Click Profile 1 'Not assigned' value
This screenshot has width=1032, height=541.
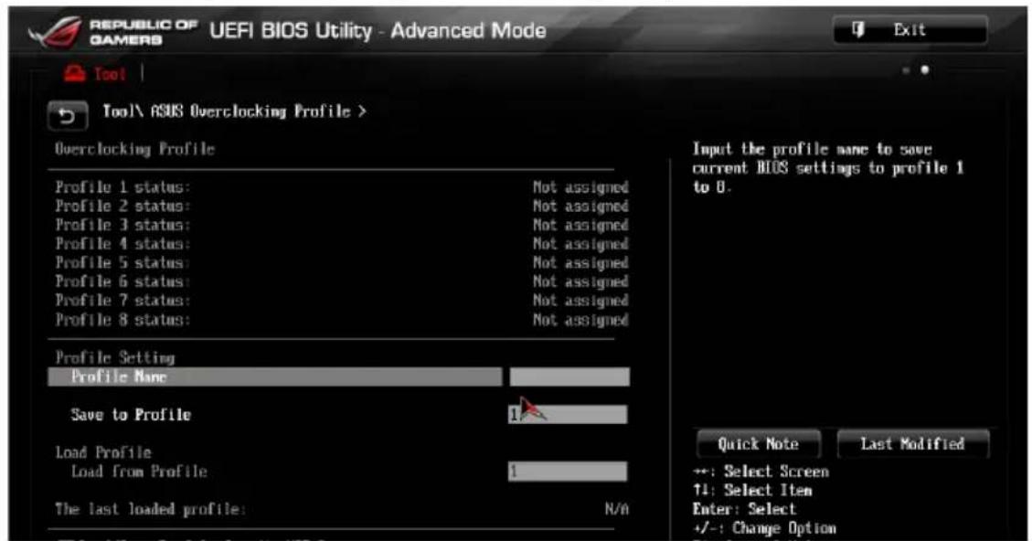580,187
